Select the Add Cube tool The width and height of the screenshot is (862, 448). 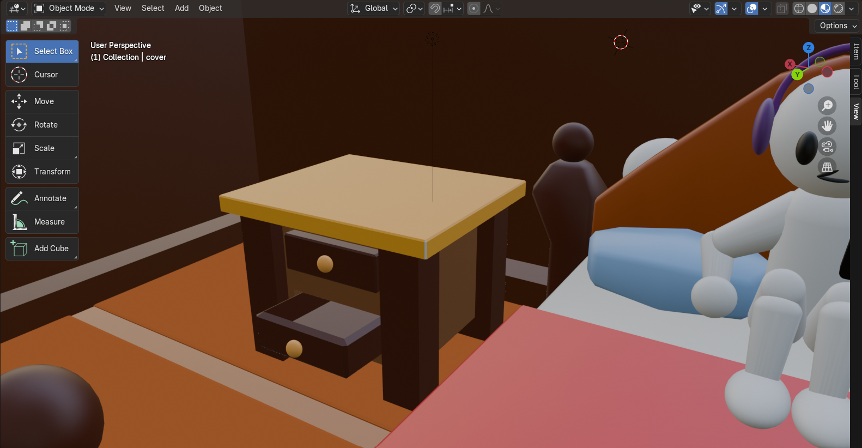(42, 249)
